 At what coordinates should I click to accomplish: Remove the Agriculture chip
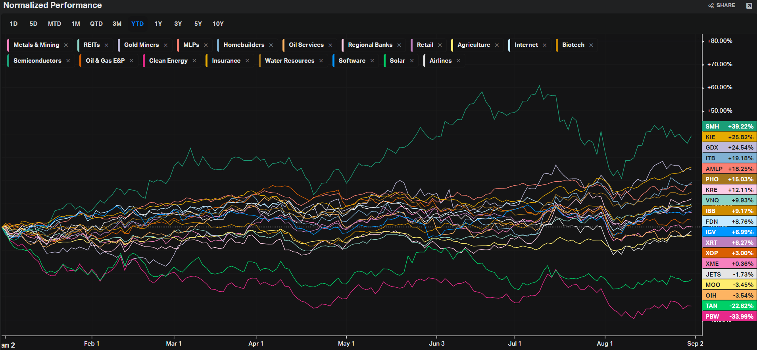497,45
